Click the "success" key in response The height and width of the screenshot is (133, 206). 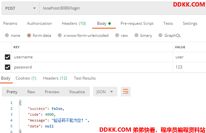pos(37,109)
